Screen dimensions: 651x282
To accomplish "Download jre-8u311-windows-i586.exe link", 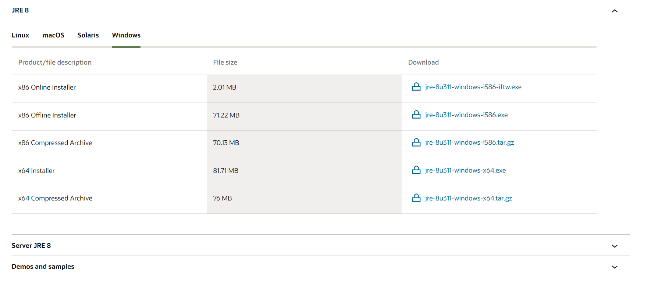I will point(466,115).
